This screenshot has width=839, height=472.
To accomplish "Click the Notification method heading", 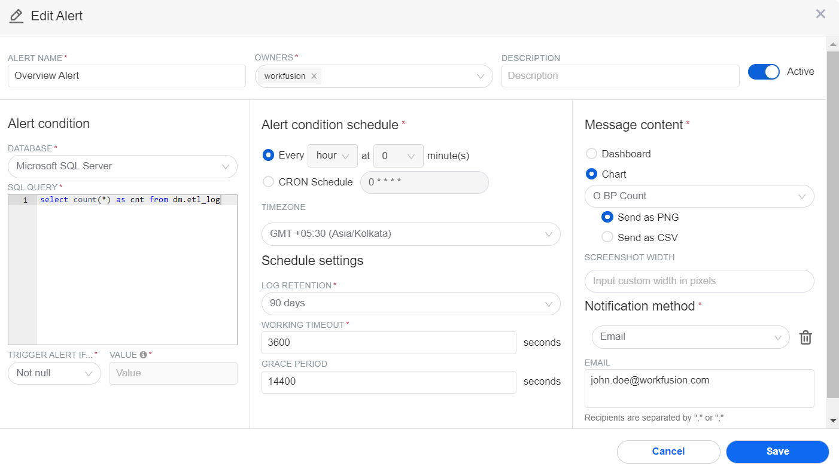I will tap(640, 306).
